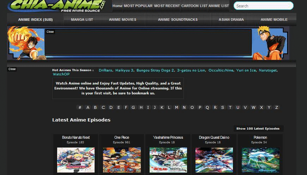Filter anime by letter R
Screen dimensions: 307x175
[215, 107]
